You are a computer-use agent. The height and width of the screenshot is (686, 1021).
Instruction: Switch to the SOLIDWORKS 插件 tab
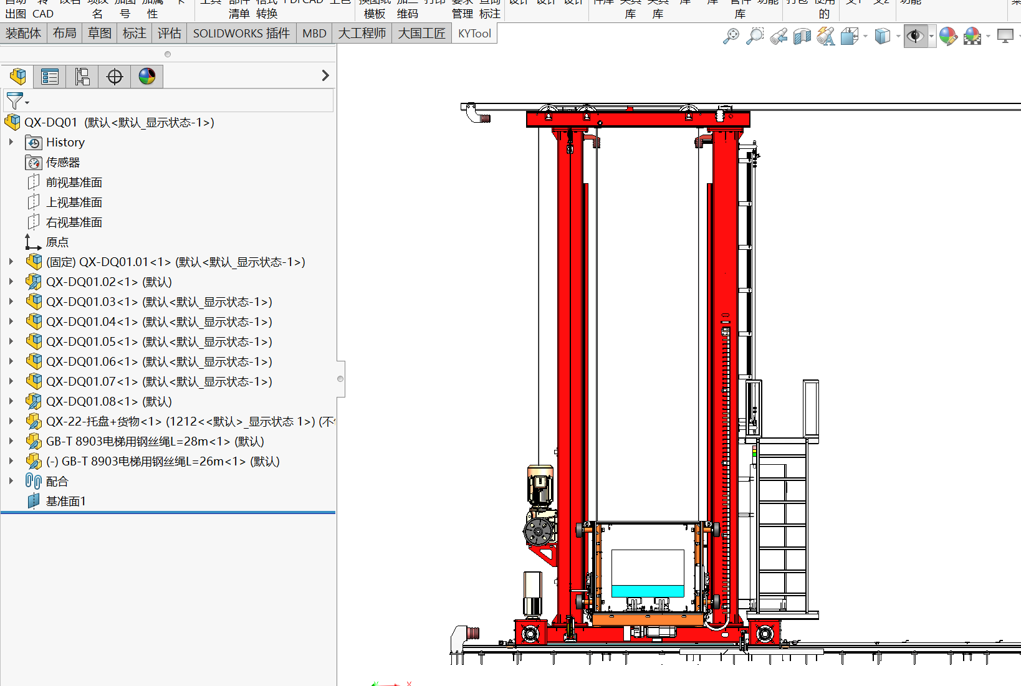click(x=241, y=33)
